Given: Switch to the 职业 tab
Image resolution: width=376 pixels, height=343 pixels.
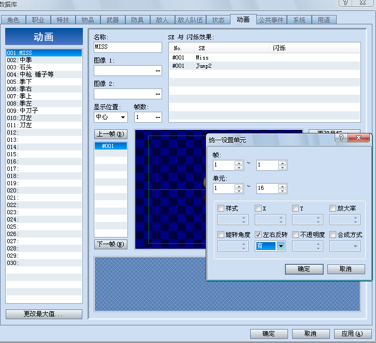Looking at the screenshot, I should [x=38, y=20].
